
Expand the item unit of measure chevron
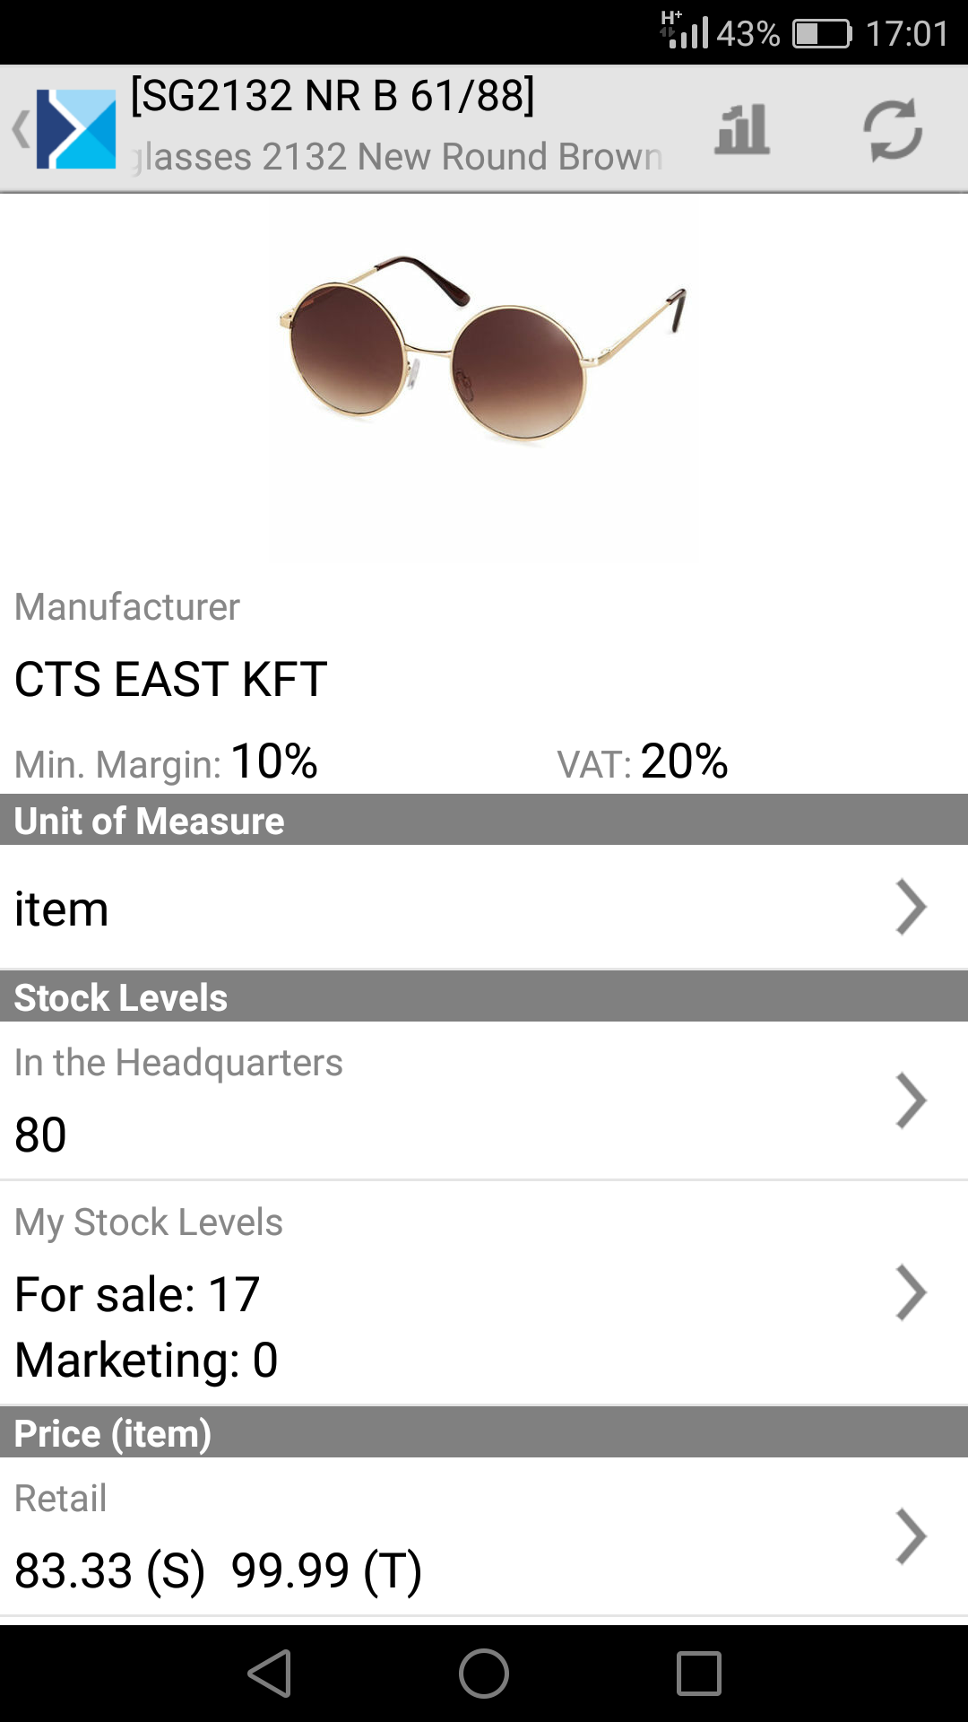click(x=910, y=907)
